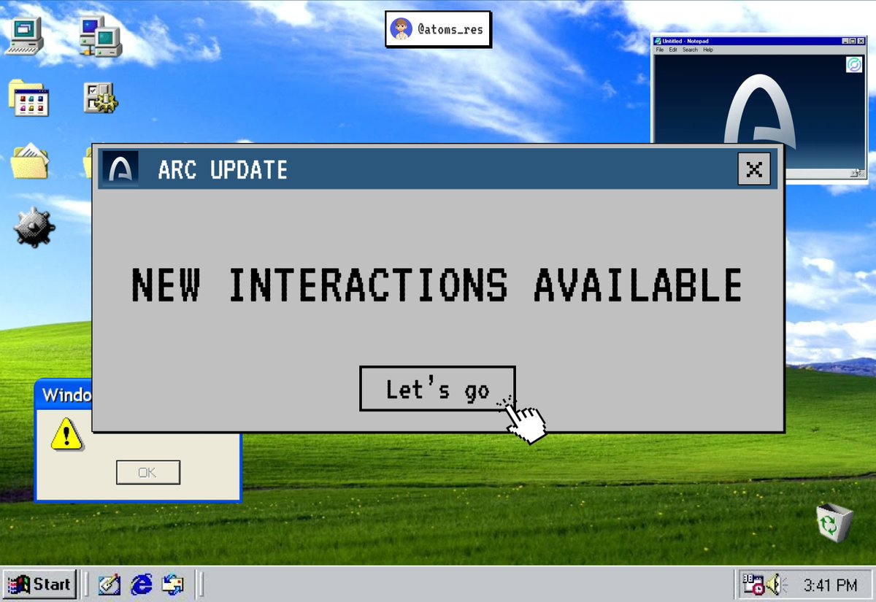Image resolution: width=876 pixels, height=602 pixels.
Task: Minimize the Untitled - Notepad window
Action: tap(845, 41)
